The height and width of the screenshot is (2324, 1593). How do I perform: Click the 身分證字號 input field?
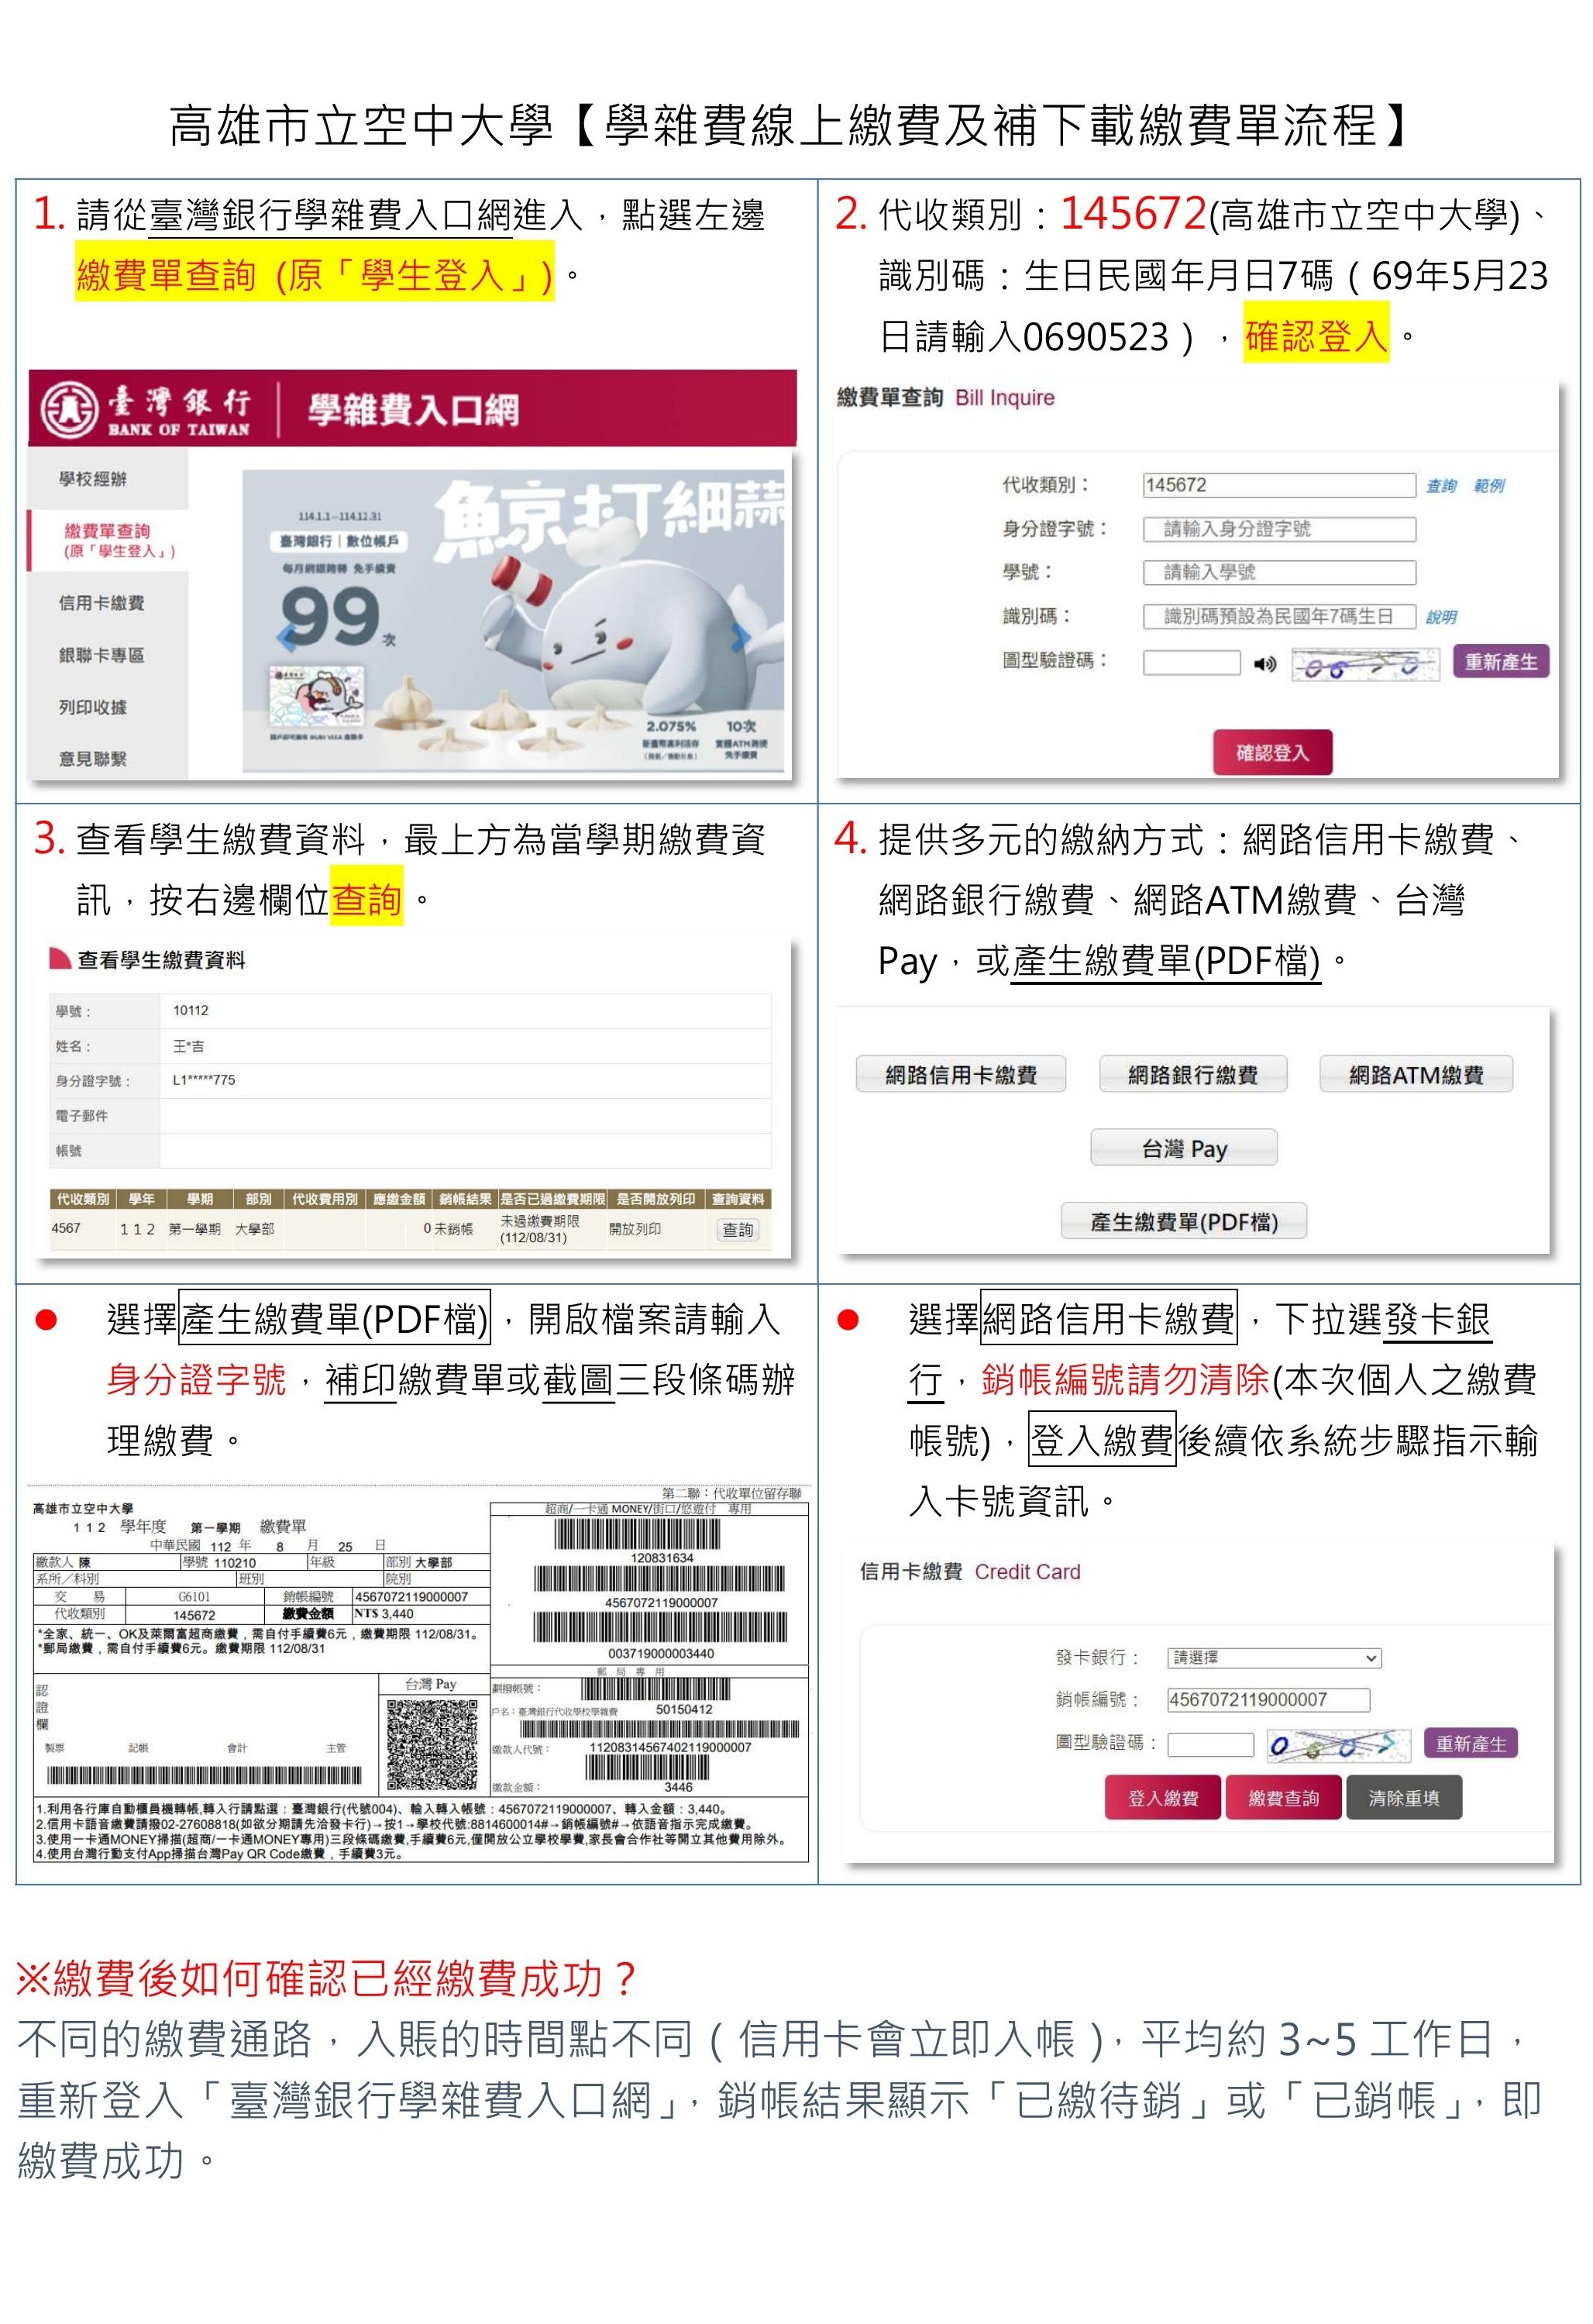pos(1279,529)
